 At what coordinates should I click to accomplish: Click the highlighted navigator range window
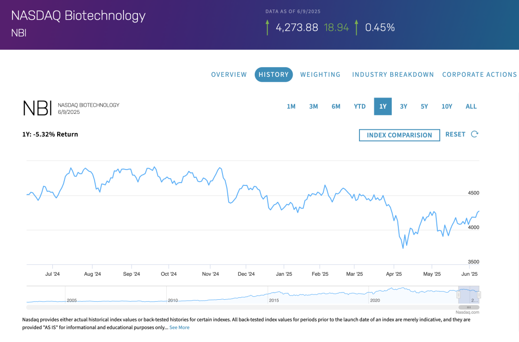(x=469, y=295)
